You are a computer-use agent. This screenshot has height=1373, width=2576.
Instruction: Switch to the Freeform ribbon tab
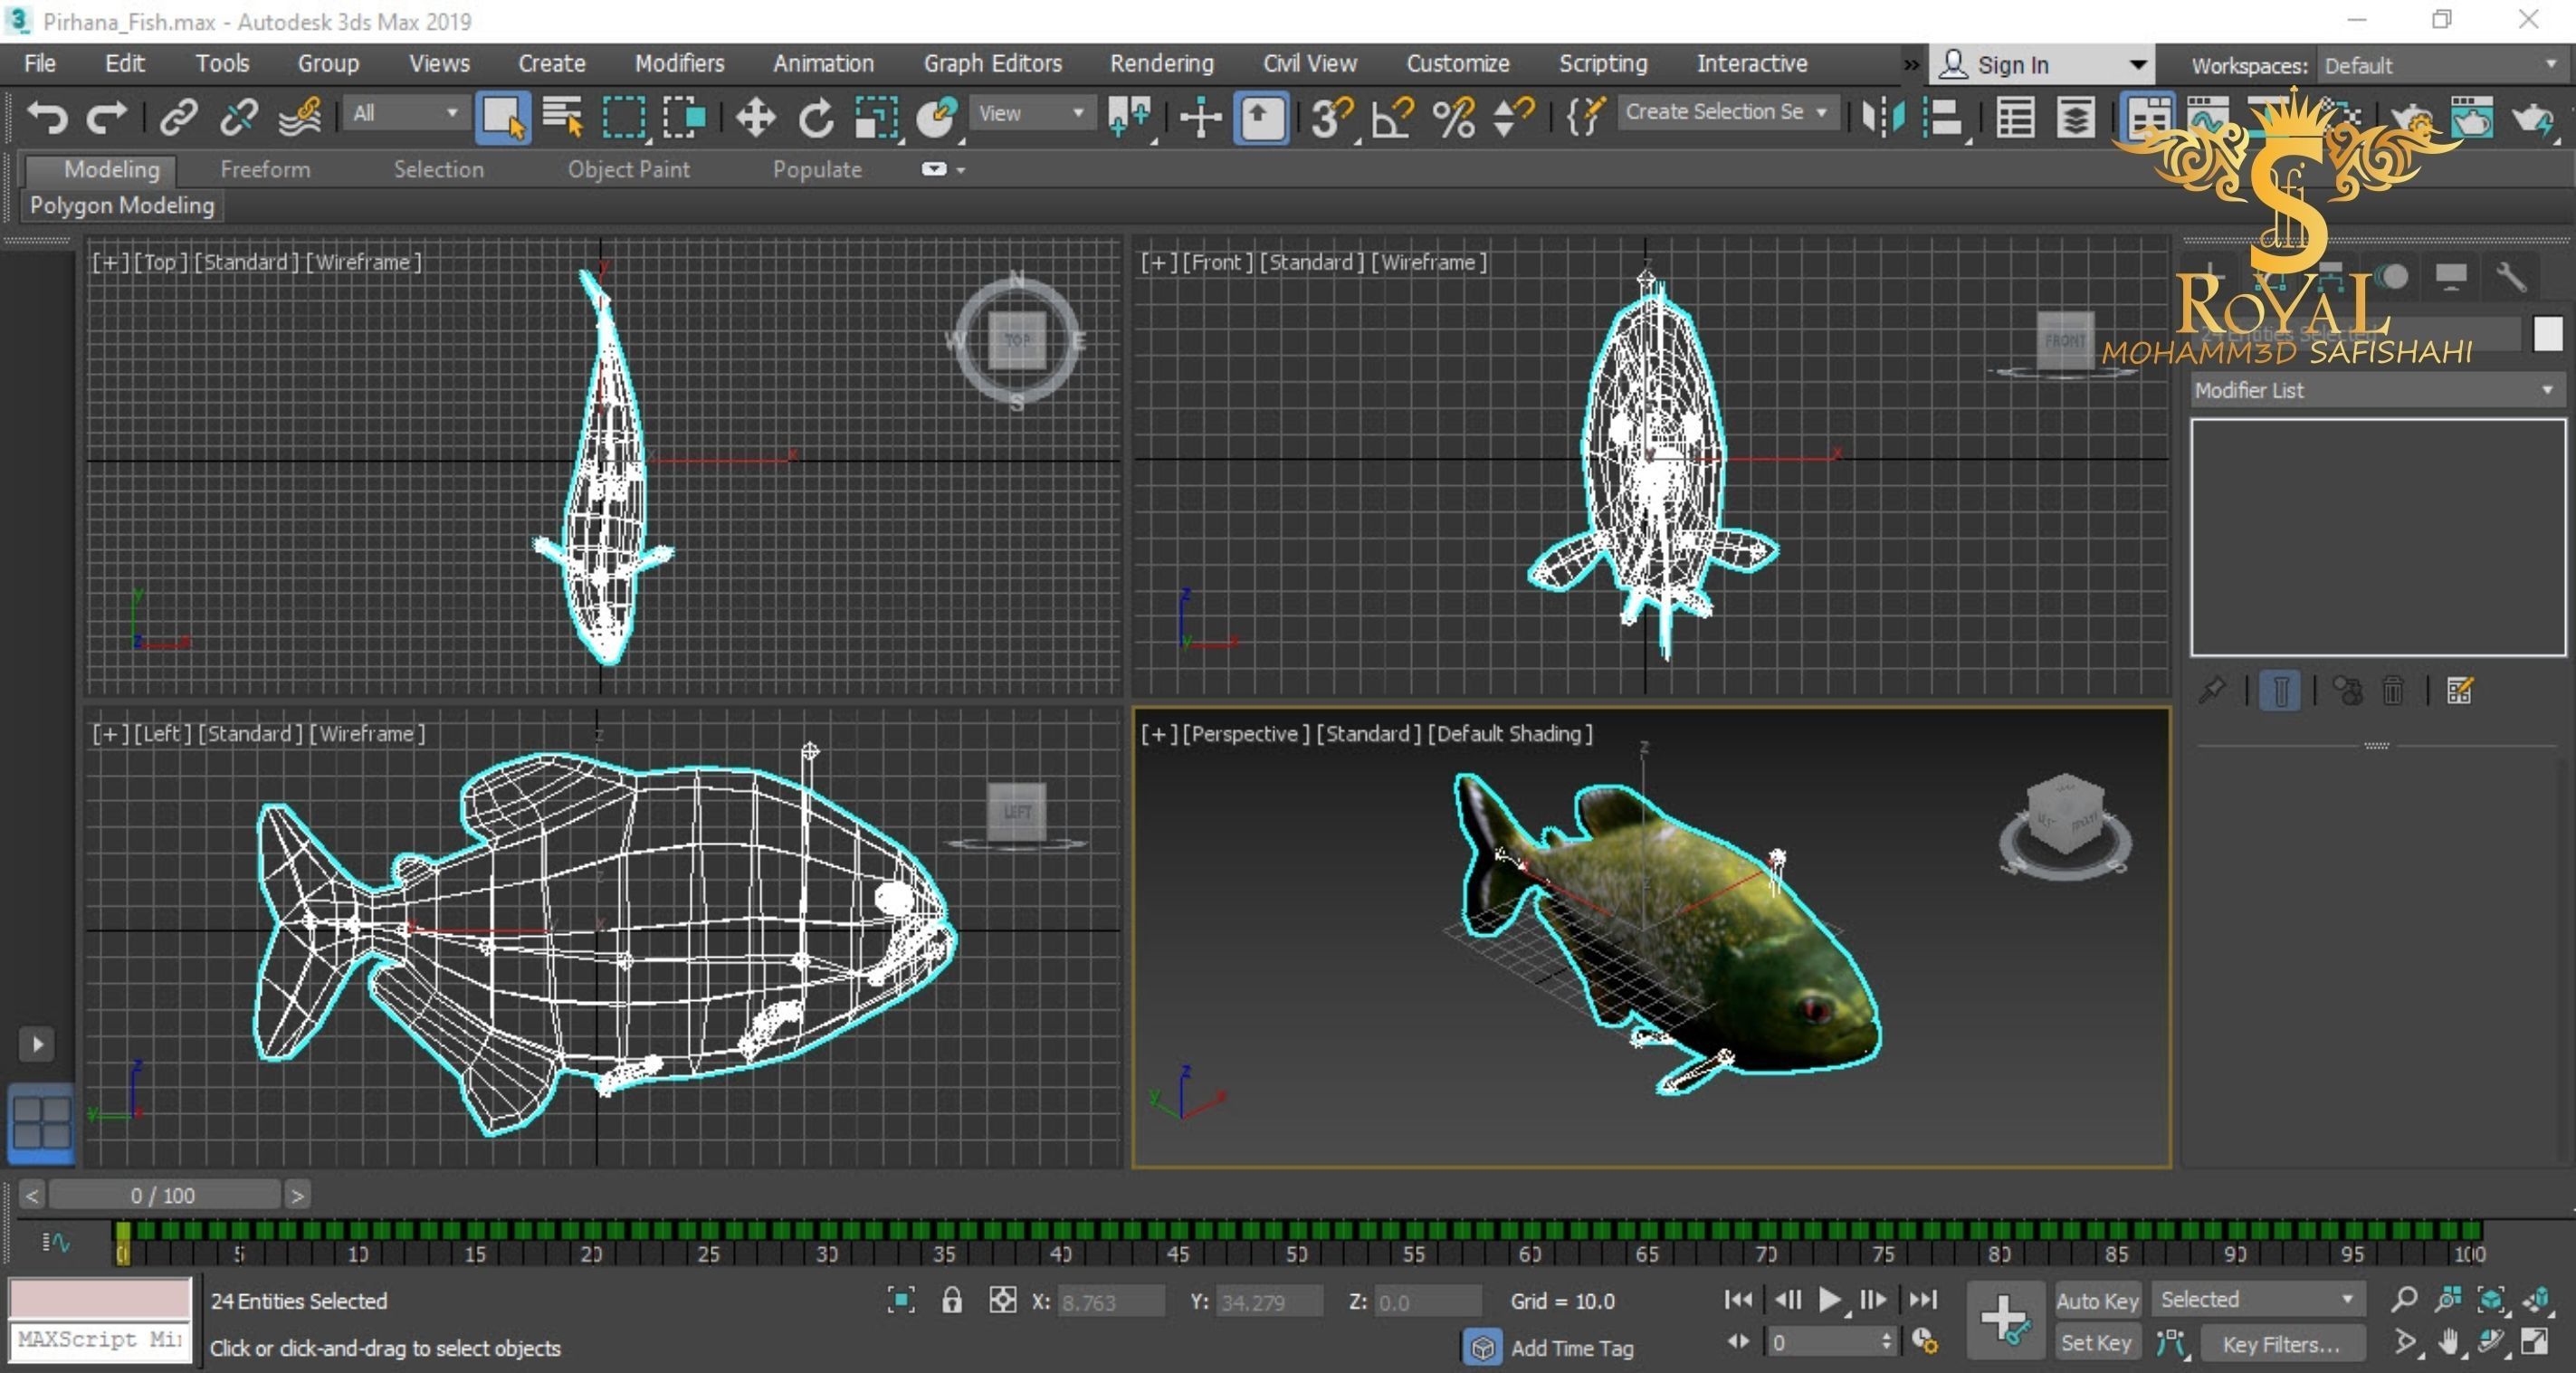pos(265,169)
